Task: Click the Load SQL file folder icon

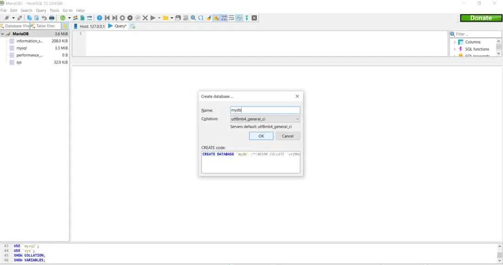Action: pyautogui.click(x=166, y=18)
